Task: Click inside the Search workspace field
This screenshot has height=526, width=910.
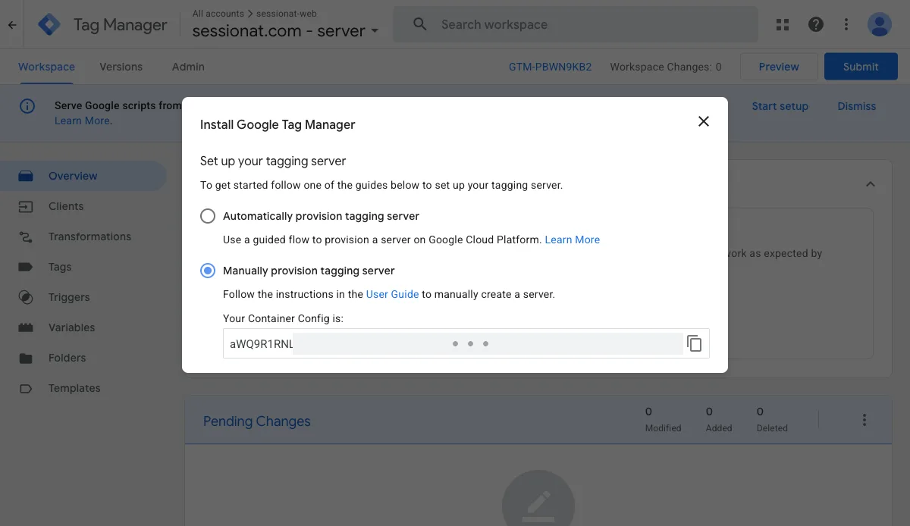Action: pyautogui.click(x=576, y=24)
